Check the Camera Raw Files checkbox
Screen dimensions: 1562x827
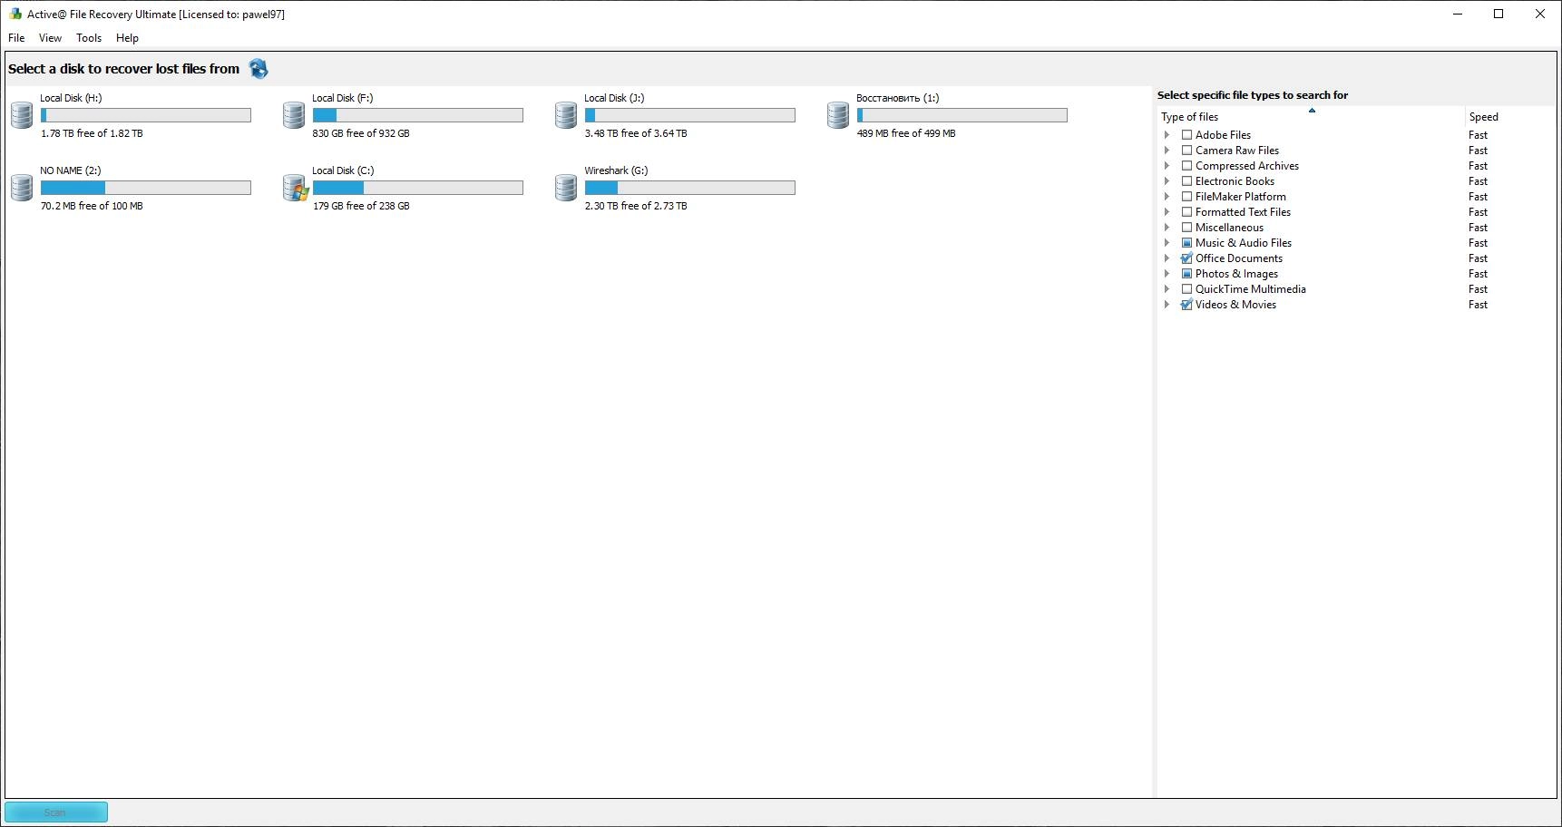click(1186, 151)
